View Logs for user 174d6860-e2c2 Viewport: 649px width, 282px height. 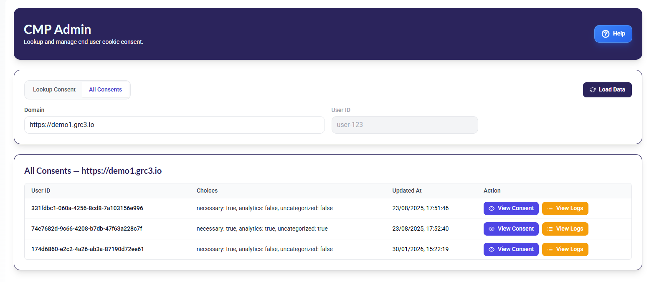pyautogui.click(x=565, y=249)
